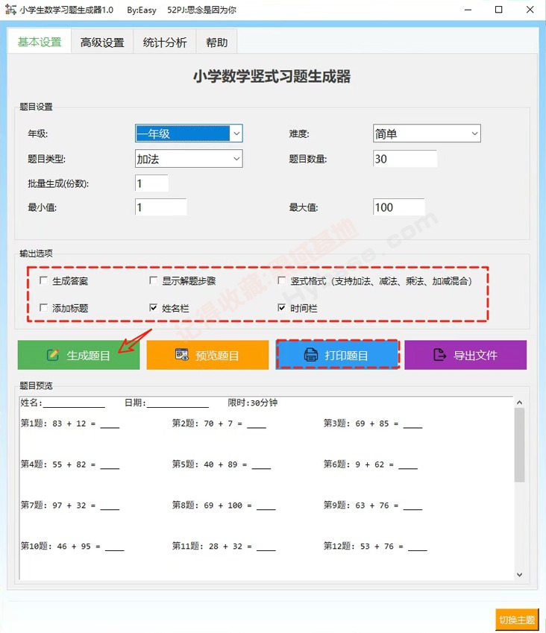This screenshot has width=546, height=633.
Task: Click the 切换主题 button
Action: (517, 620)
